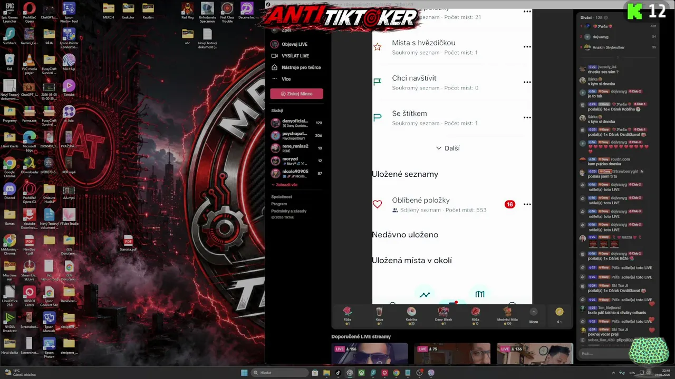Select the Starosta.pdf file on desktop
The height and width of the screenshot is (379, 675).
(x=128, y=243)
